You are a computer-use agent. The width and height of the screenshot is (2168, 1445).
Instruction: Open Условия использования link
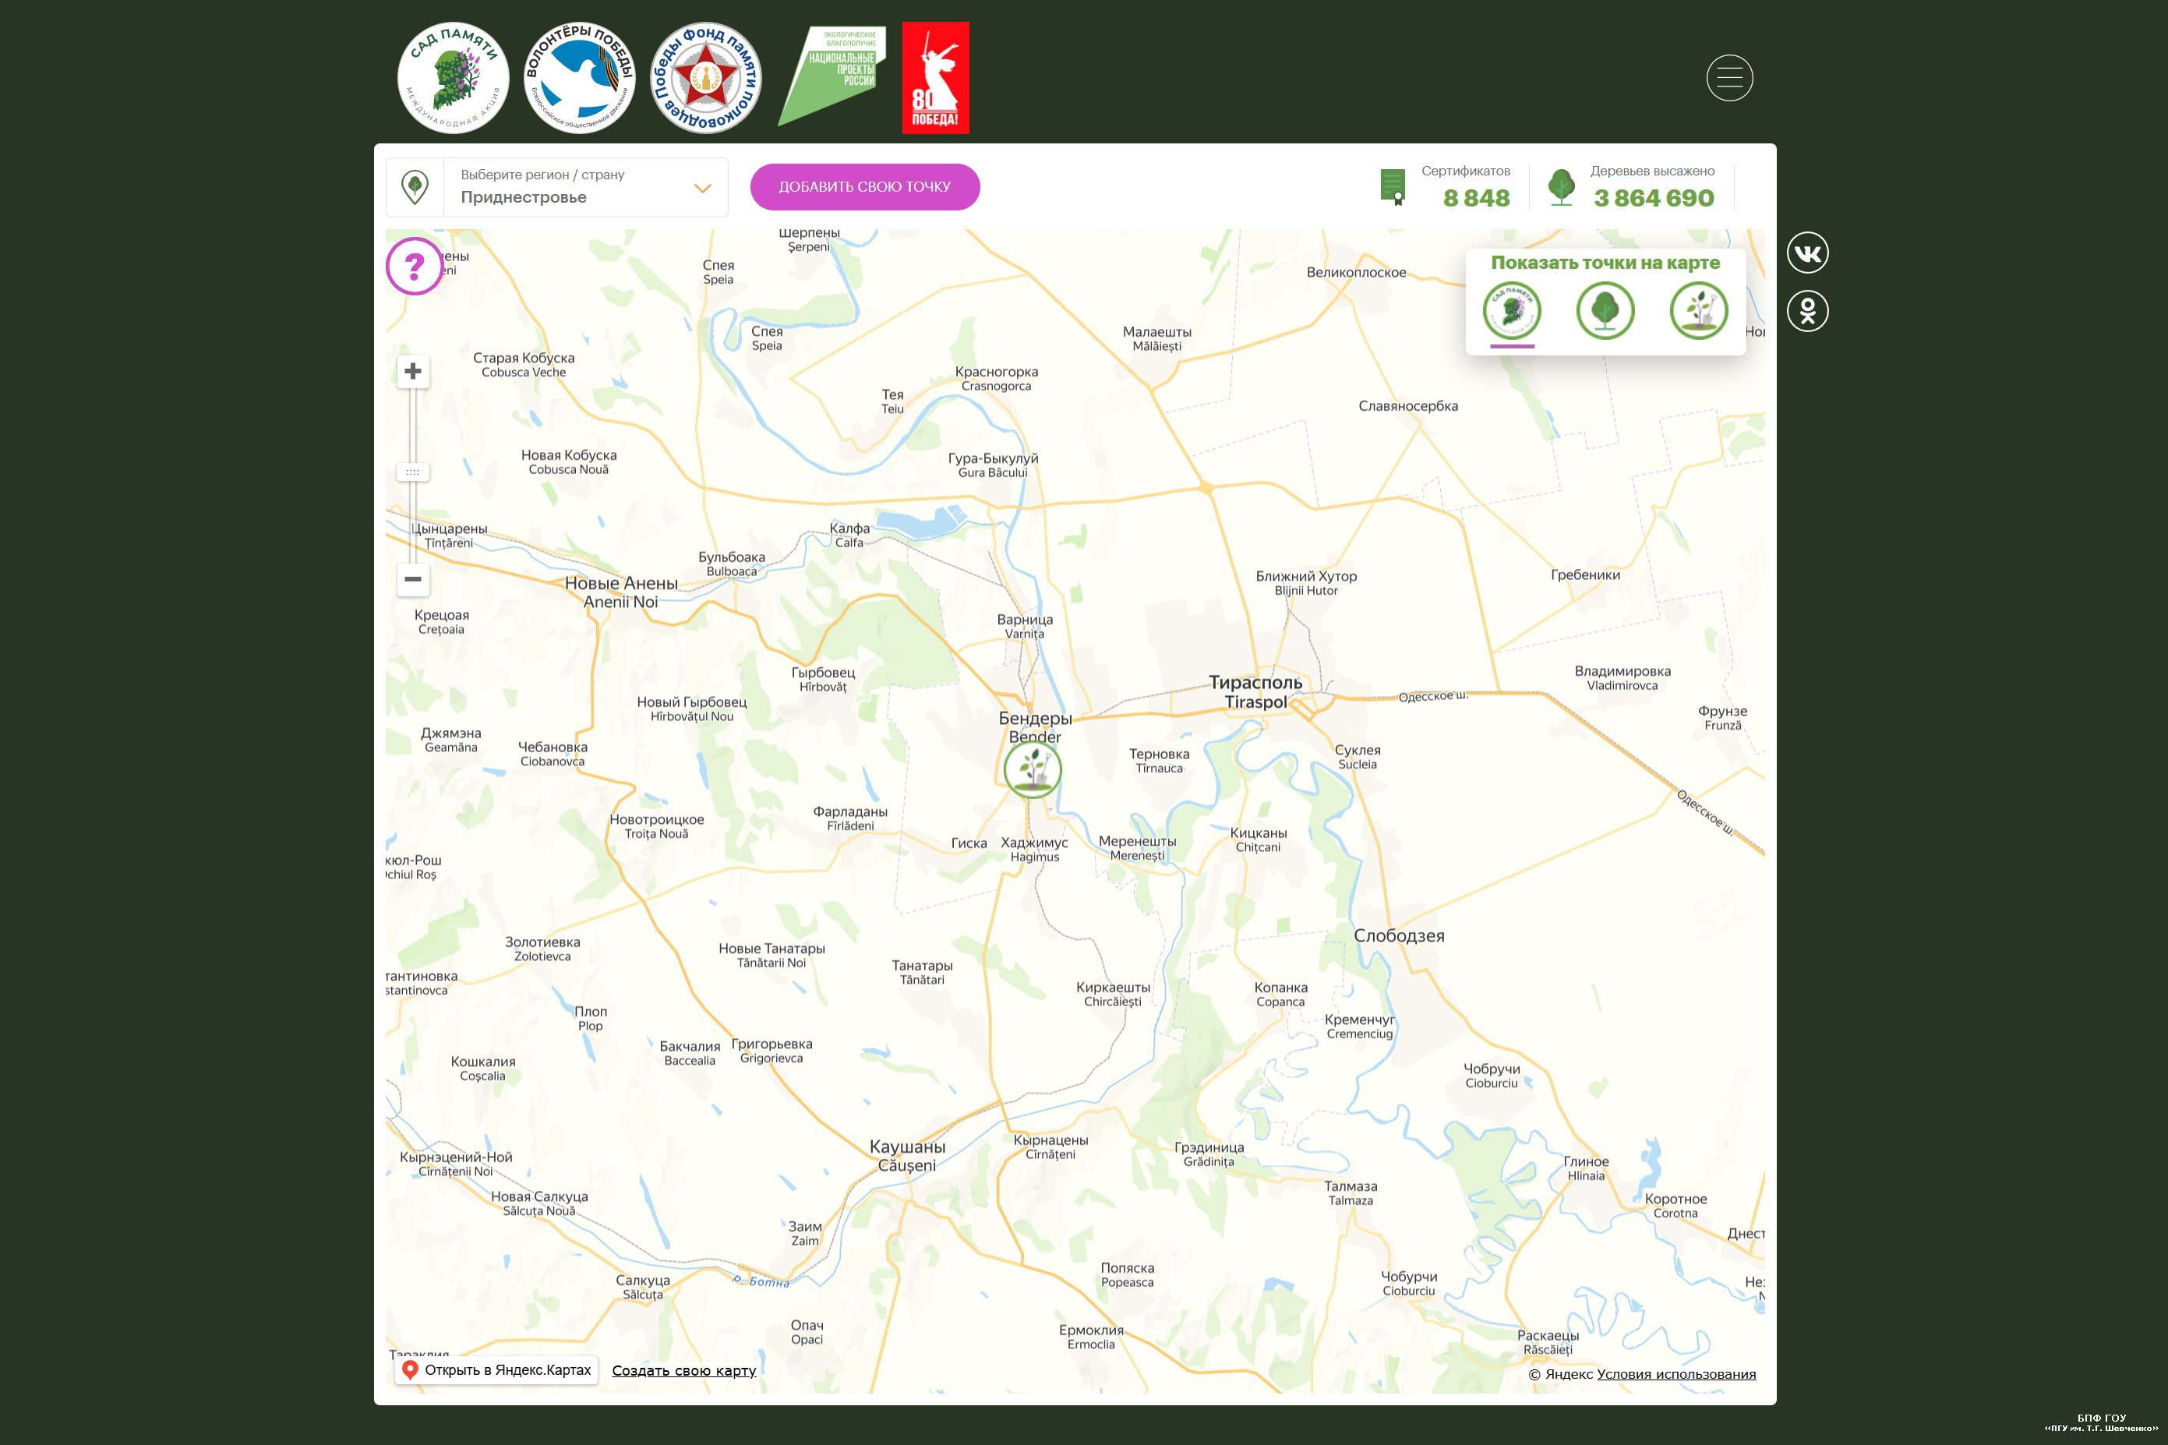point(1676,1374)
